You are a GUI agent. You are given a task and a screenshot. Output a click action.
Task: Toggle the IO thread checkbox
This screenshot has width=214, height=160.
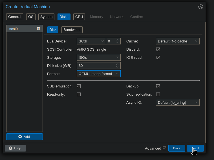click(x=158, y=57)
